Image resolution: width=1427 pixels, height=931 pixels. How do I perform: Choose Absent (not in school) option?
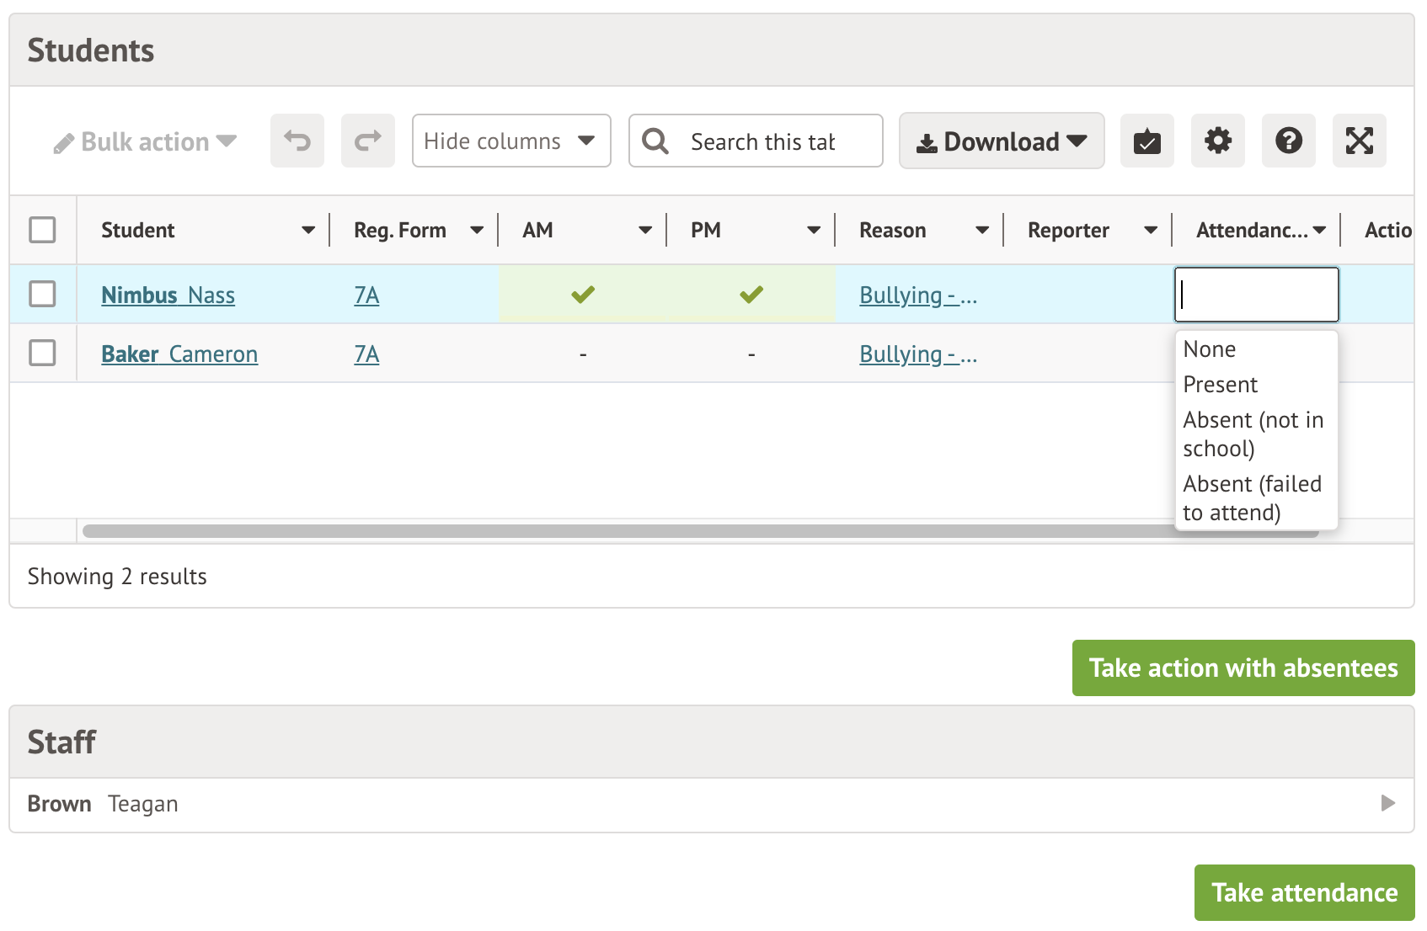1252,434
